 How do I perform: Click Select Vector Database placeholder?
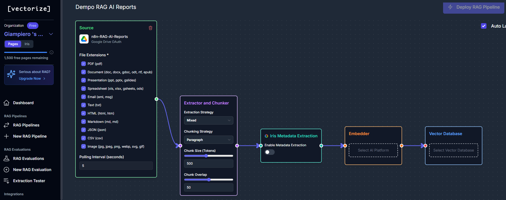[453, 150]
